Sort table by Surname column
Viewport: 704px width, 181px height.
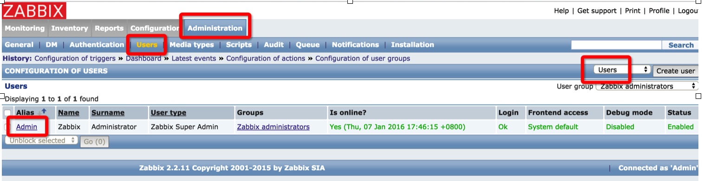tap(108, 113)
